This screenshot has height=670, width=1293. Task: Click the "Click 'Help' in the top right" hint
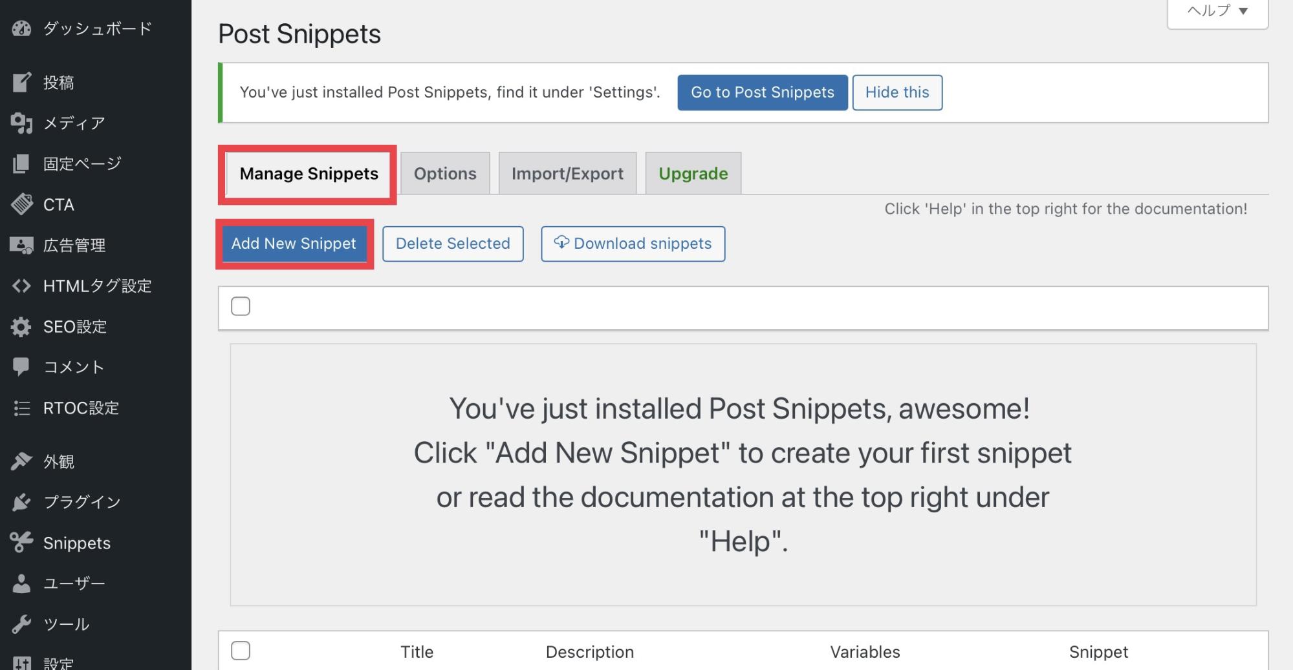(x=1065, y=209)
